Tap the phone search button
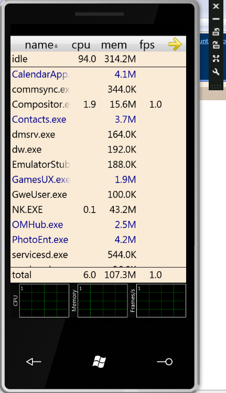Viewport: 226px width, 393px height. pyautogui.click(x=165, y=362)
